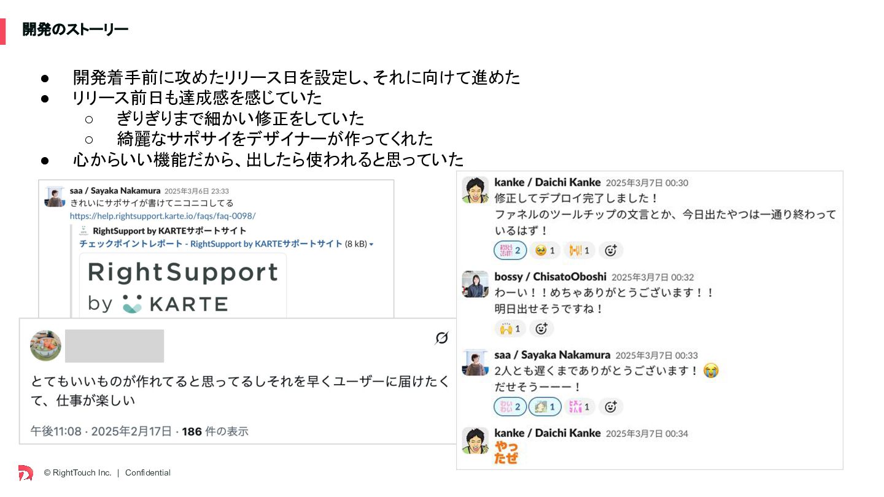Open kanke's avatar on the 00:30 message
This screenshot has height=497, width=884.
coord(475,190)
